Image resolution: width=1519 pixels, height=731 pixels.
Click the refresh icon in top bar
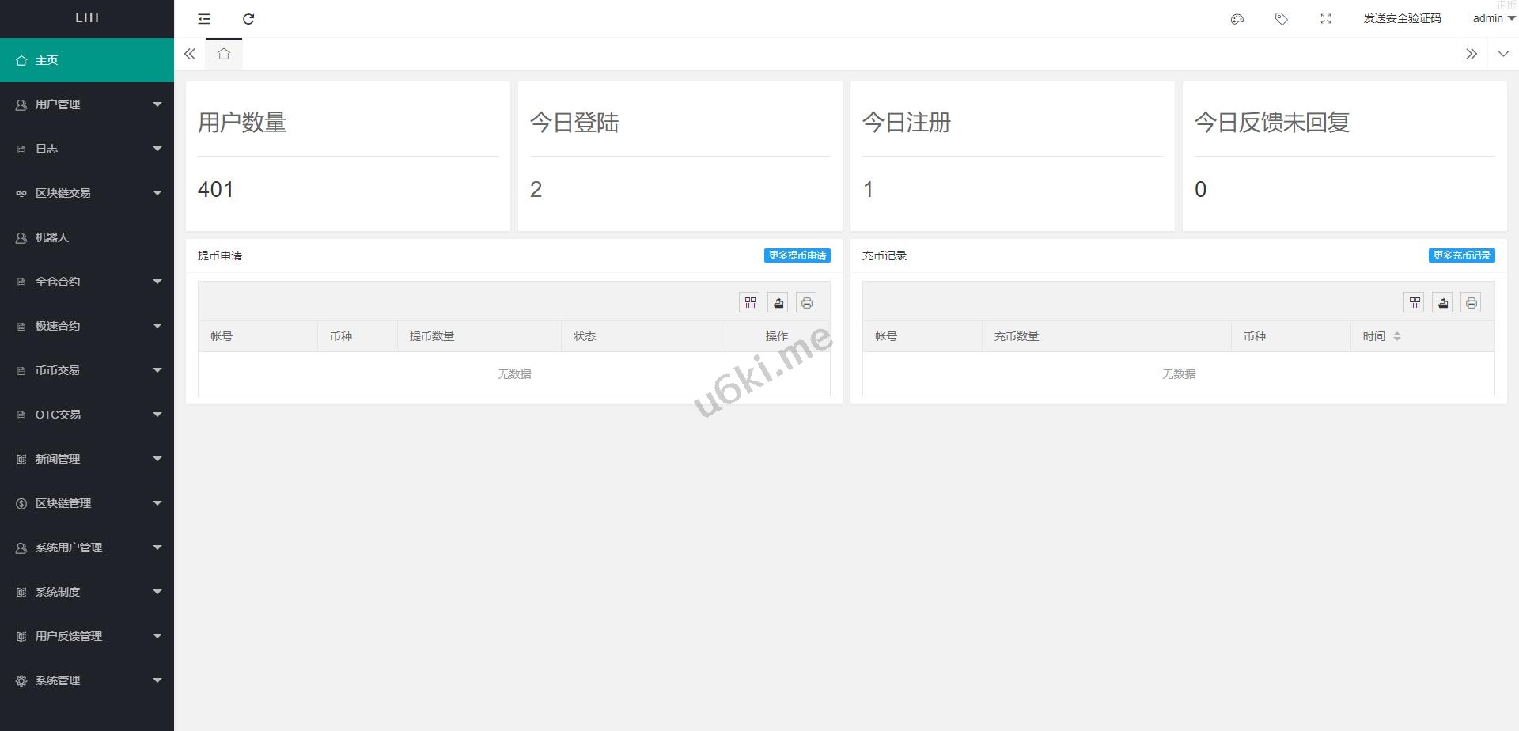click(248, 19)
